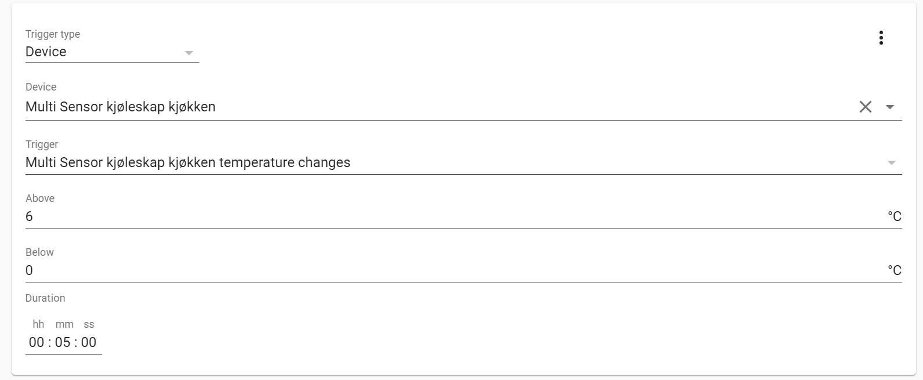
Task: Click the 'Duration' label
Action: pyautogui.click(x=45, y=298)
